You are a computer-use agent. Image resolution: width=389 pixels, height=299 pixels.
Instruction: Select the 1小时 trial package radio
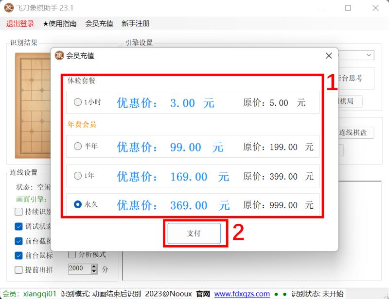pyautogui.click(x=78, y=102)
